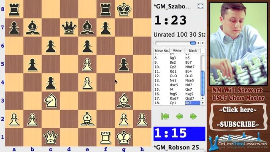The image size is (270, 152).
Task: Click the black pawn on f7
Action: (x=105, y=28)
